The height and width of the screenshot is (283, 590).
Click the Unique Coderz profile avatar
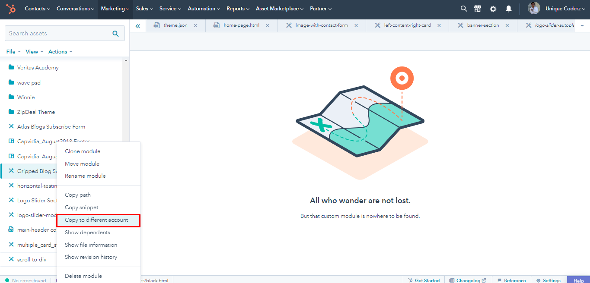pyautogui.click(x=534, y=8)
